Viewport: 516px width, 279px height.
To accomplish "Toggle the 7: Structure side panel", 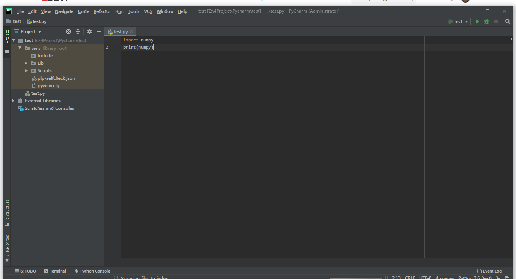I will pos(7,213).
